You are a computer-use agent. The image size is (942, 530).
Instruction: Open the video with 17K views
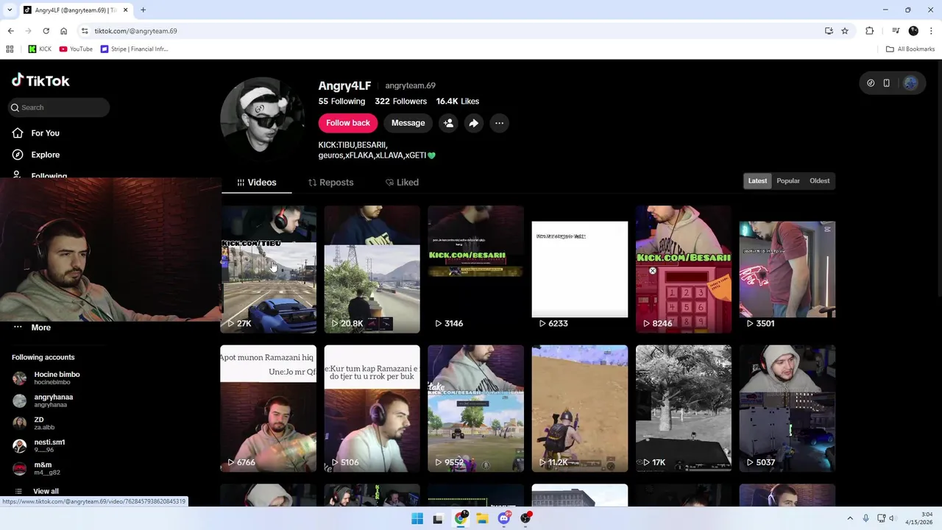tap(684, 409)
